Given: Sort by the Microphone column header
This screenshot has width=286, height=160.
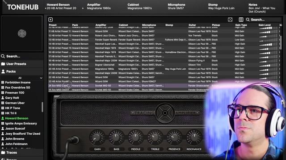Looking at the screenshot, I should coord(149,25).
